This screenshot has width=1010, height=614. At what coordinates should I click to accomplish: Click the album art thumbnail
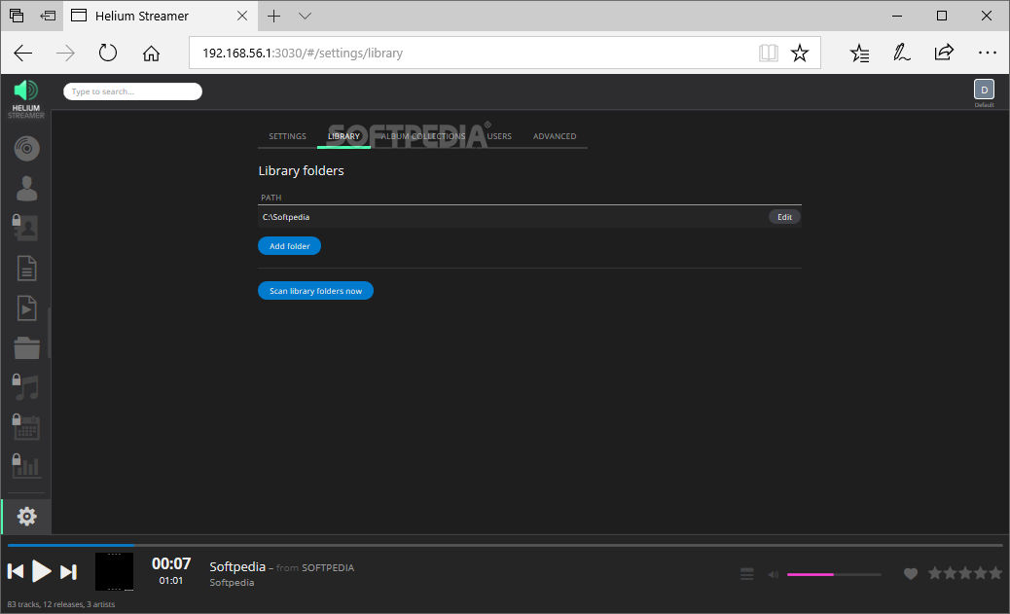[x=114, y=571]
